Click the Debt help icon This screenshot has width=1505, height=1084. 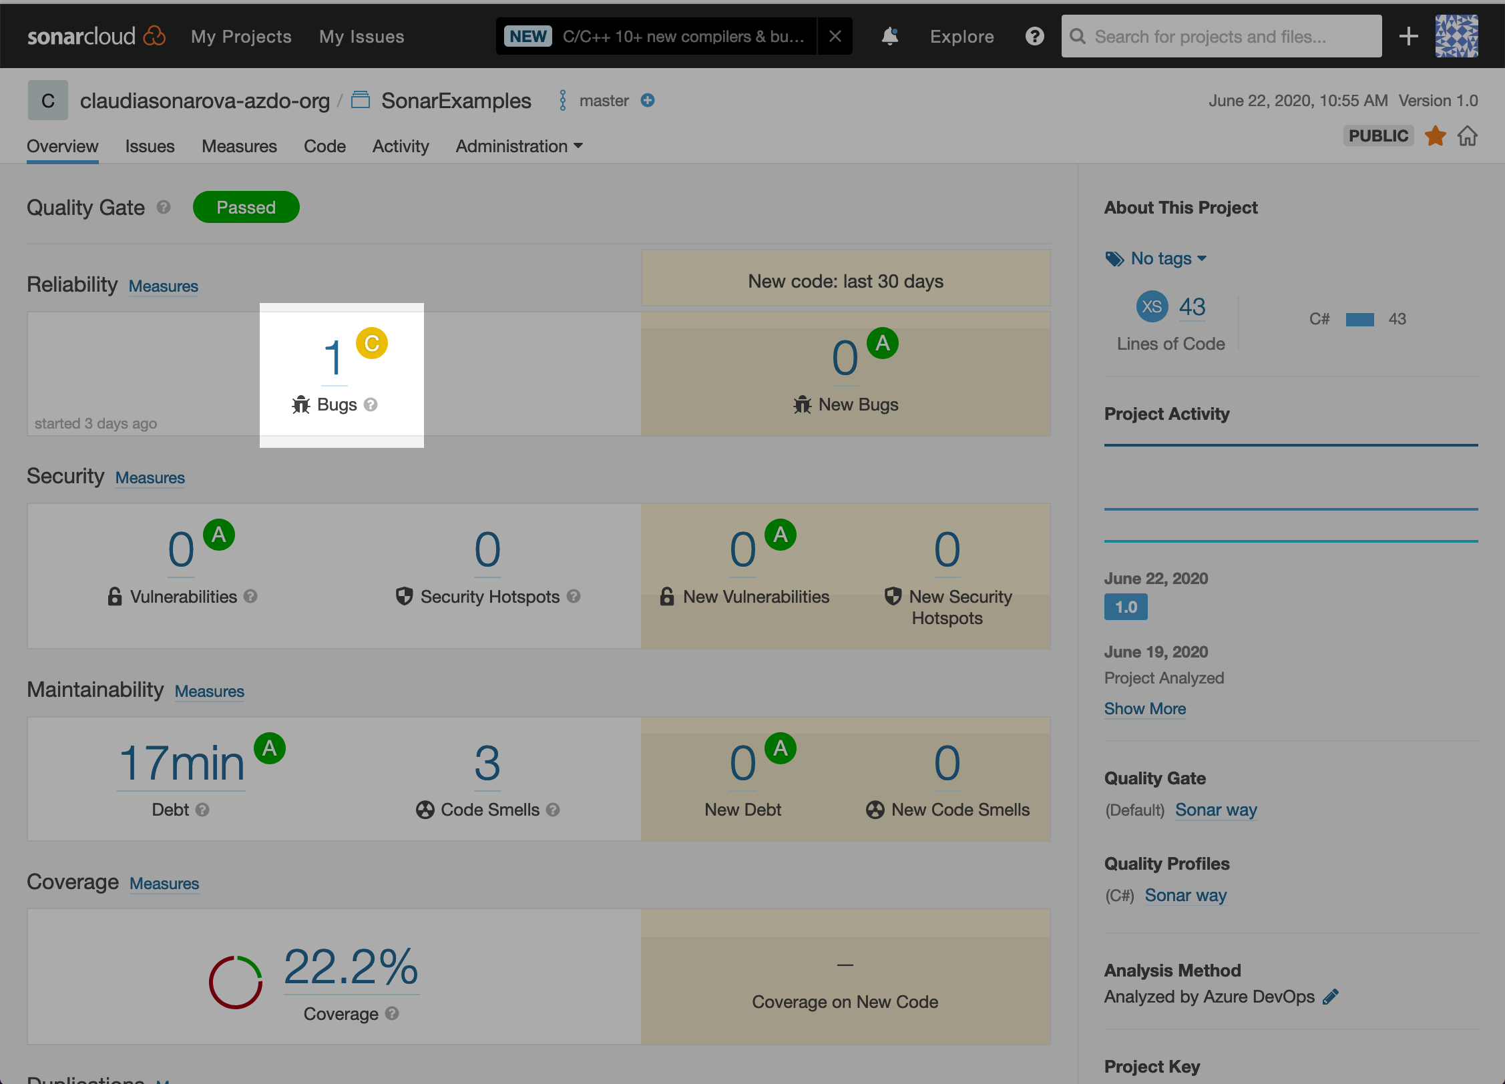click(x=202, y=810)
